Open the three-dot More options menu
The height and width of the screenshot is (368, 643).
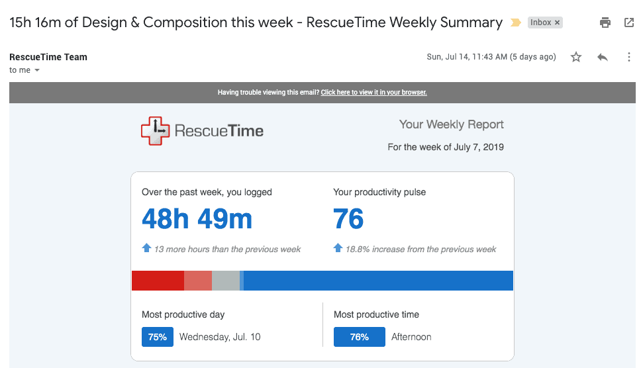628,57
